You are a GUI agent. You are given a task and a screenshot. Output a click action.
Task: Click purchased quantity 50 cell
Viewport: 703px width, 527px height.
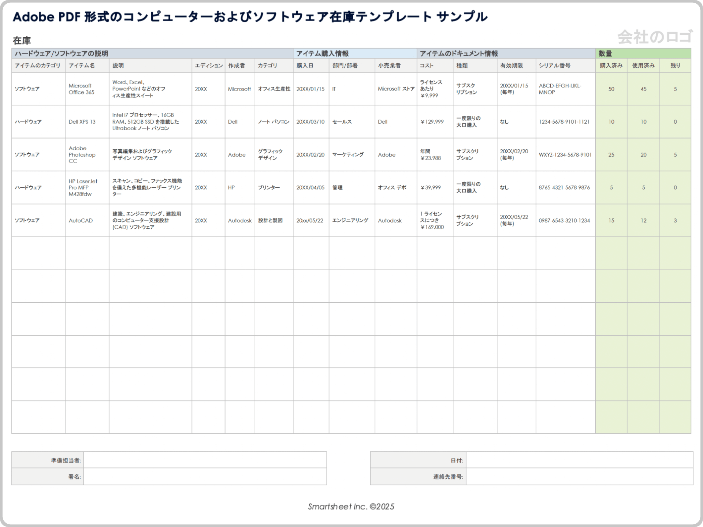coord(611,89)
